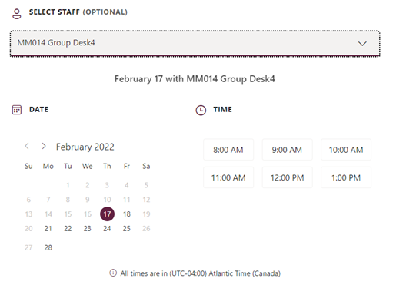
Task: Select the 1:00 PM time slot
Action: [x=346, y=177]
